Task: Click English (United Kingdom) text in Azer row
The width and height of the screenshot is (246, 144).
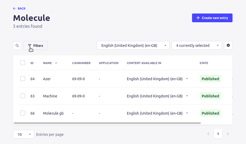Action: tap(155, 79)
